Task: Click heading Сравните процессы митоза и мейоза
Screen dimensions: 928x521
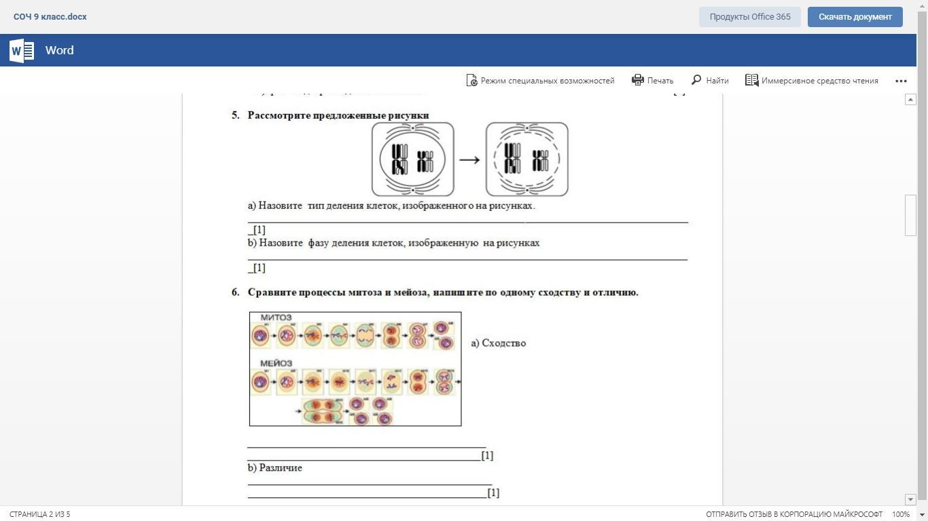Action: click(443, 292)
